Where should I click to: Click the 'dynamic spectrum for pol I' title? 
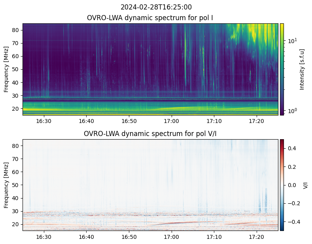point(150,18)
